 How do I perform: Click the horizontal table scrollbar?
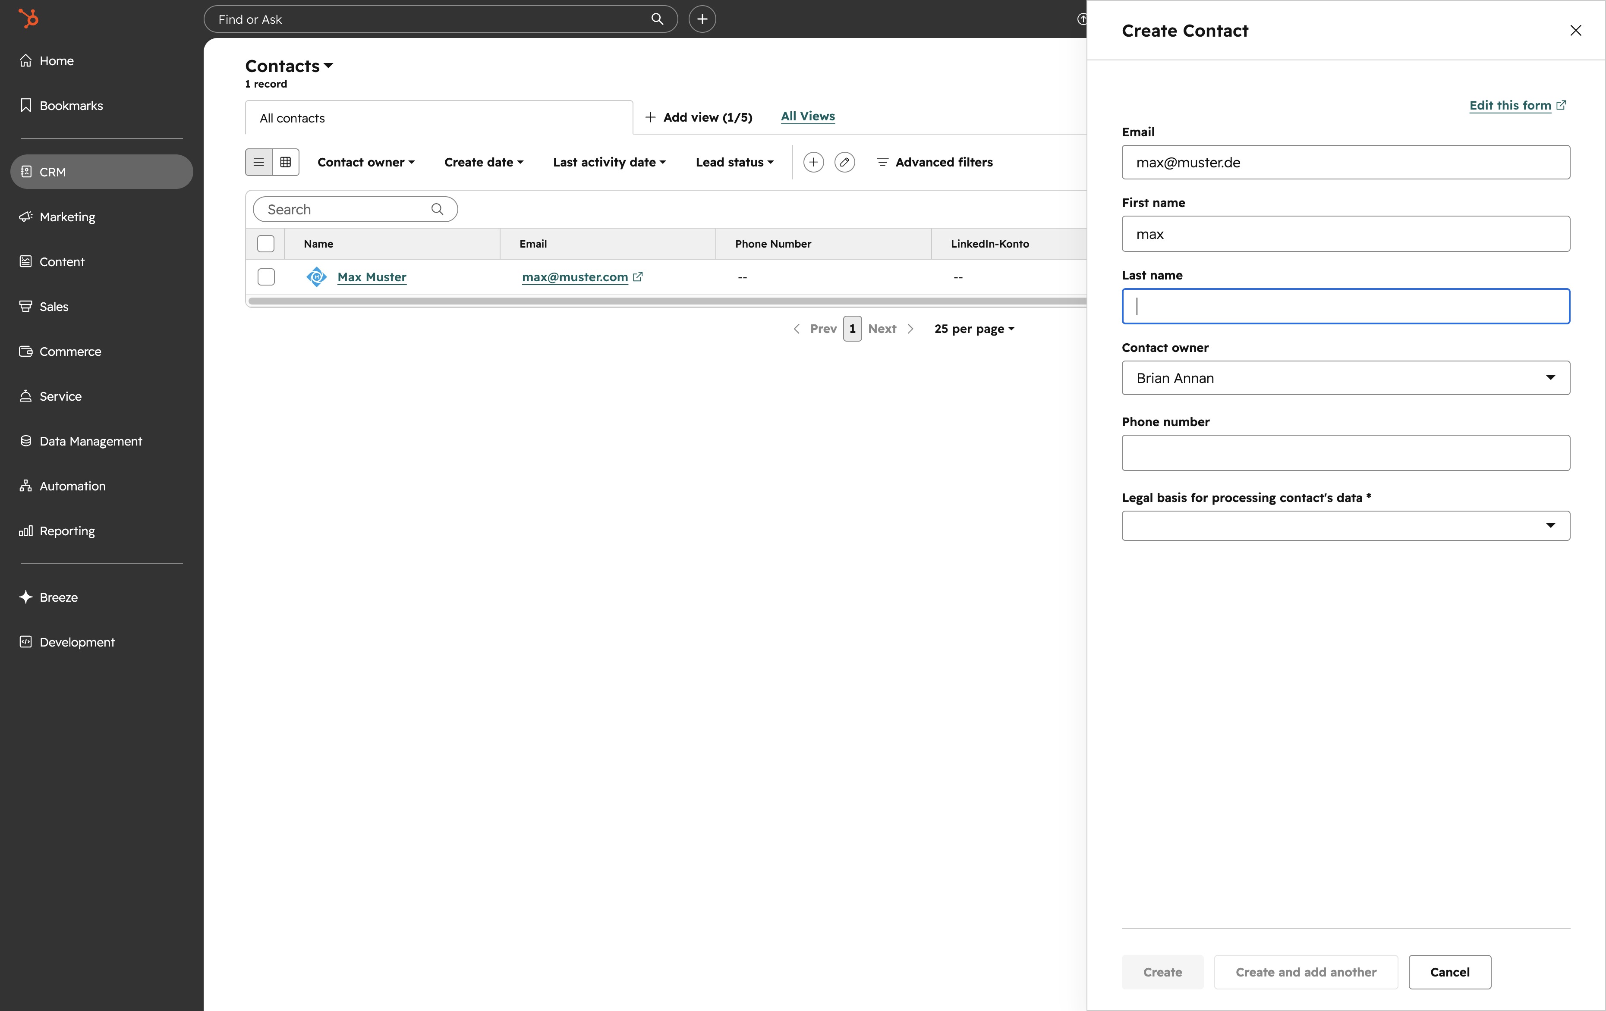[668, 301]
